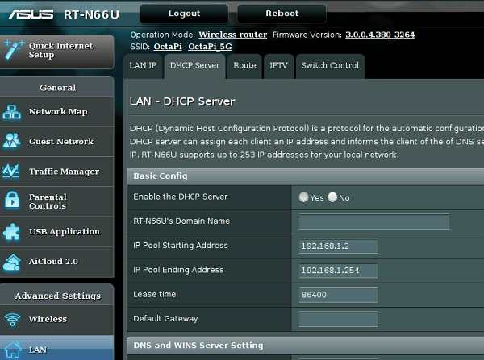Go to the IPTV tab
Screen dimensions: 484x360
click(x=278, y=66)
